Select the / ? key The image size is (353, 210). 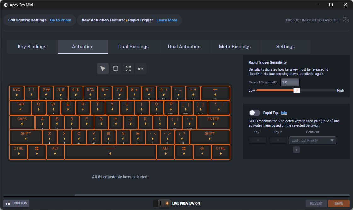pos(182,137)
